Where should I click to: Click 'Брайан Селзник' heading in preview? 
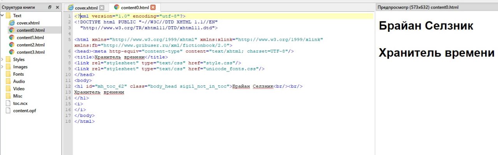[x=426, y=26]
